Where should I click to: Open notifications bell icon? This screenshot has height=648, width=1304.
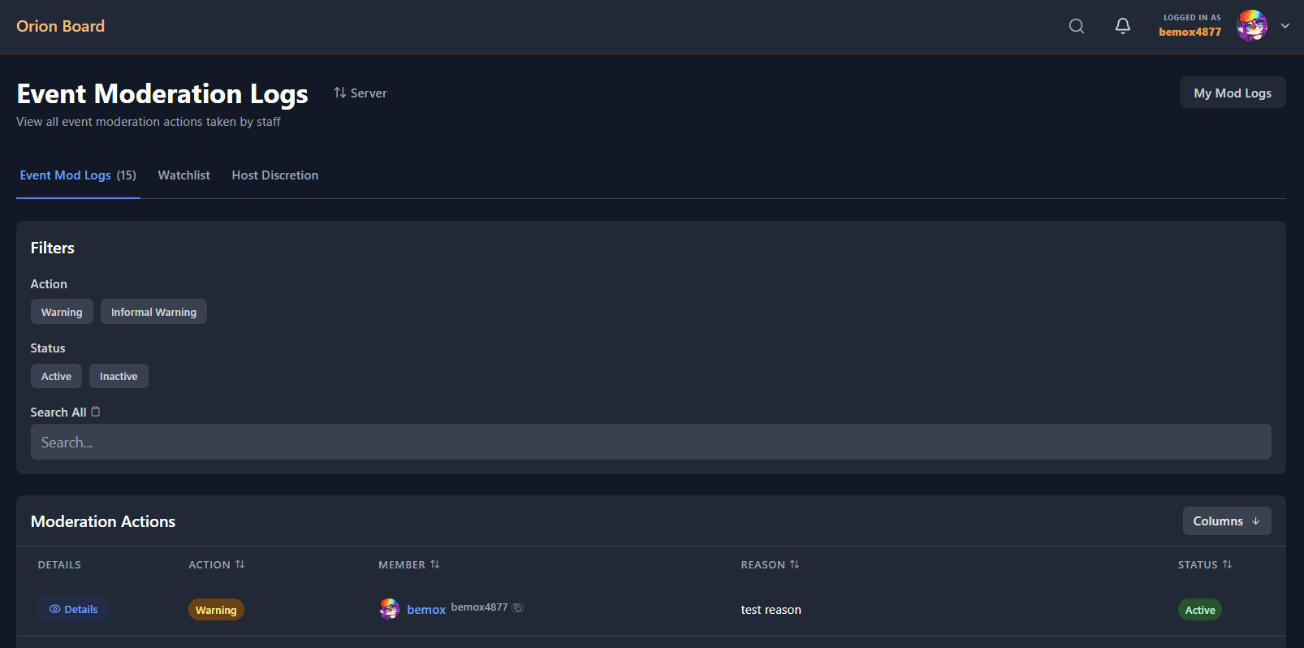pos(1123,26)
